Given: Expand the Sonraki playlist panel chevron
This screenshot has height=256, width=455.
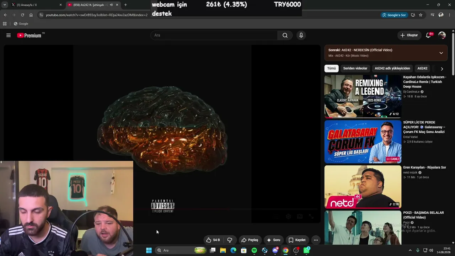Looking at the screenshot, I should click(x=441, y=53).
